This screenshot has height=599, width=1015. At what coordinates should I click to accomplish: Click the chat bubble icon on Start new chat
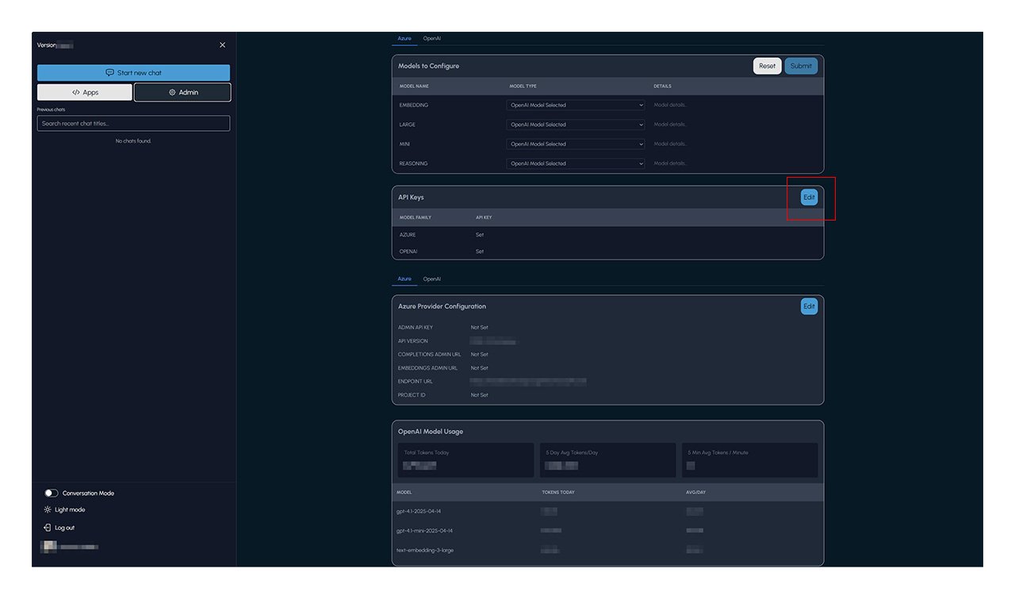pyautogui.click(x=109, y=73)
